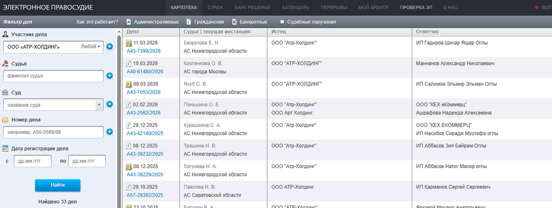Viewport: 552px width, 208px height.
Task: Click the person icon beside Участник дела
Action: coord(6,35)
